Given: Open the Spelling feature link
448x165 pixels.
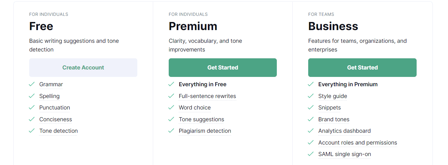Looking at the screenshot, I should click(49, 96).
